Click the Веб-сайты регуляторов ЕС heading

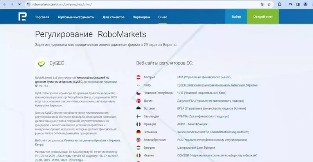pyautogui.click(x=164, y=63)
